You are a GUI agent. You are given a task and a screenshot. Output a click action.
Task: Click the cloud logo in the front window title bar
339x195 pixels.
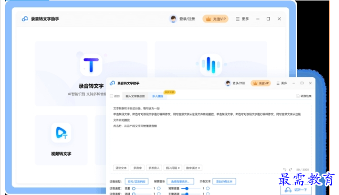click(112, 83)
